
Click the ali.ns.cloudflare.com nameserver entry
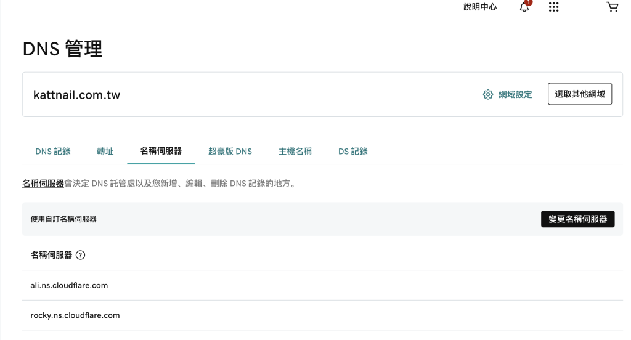pyautogui.click(x=69, y=286)
